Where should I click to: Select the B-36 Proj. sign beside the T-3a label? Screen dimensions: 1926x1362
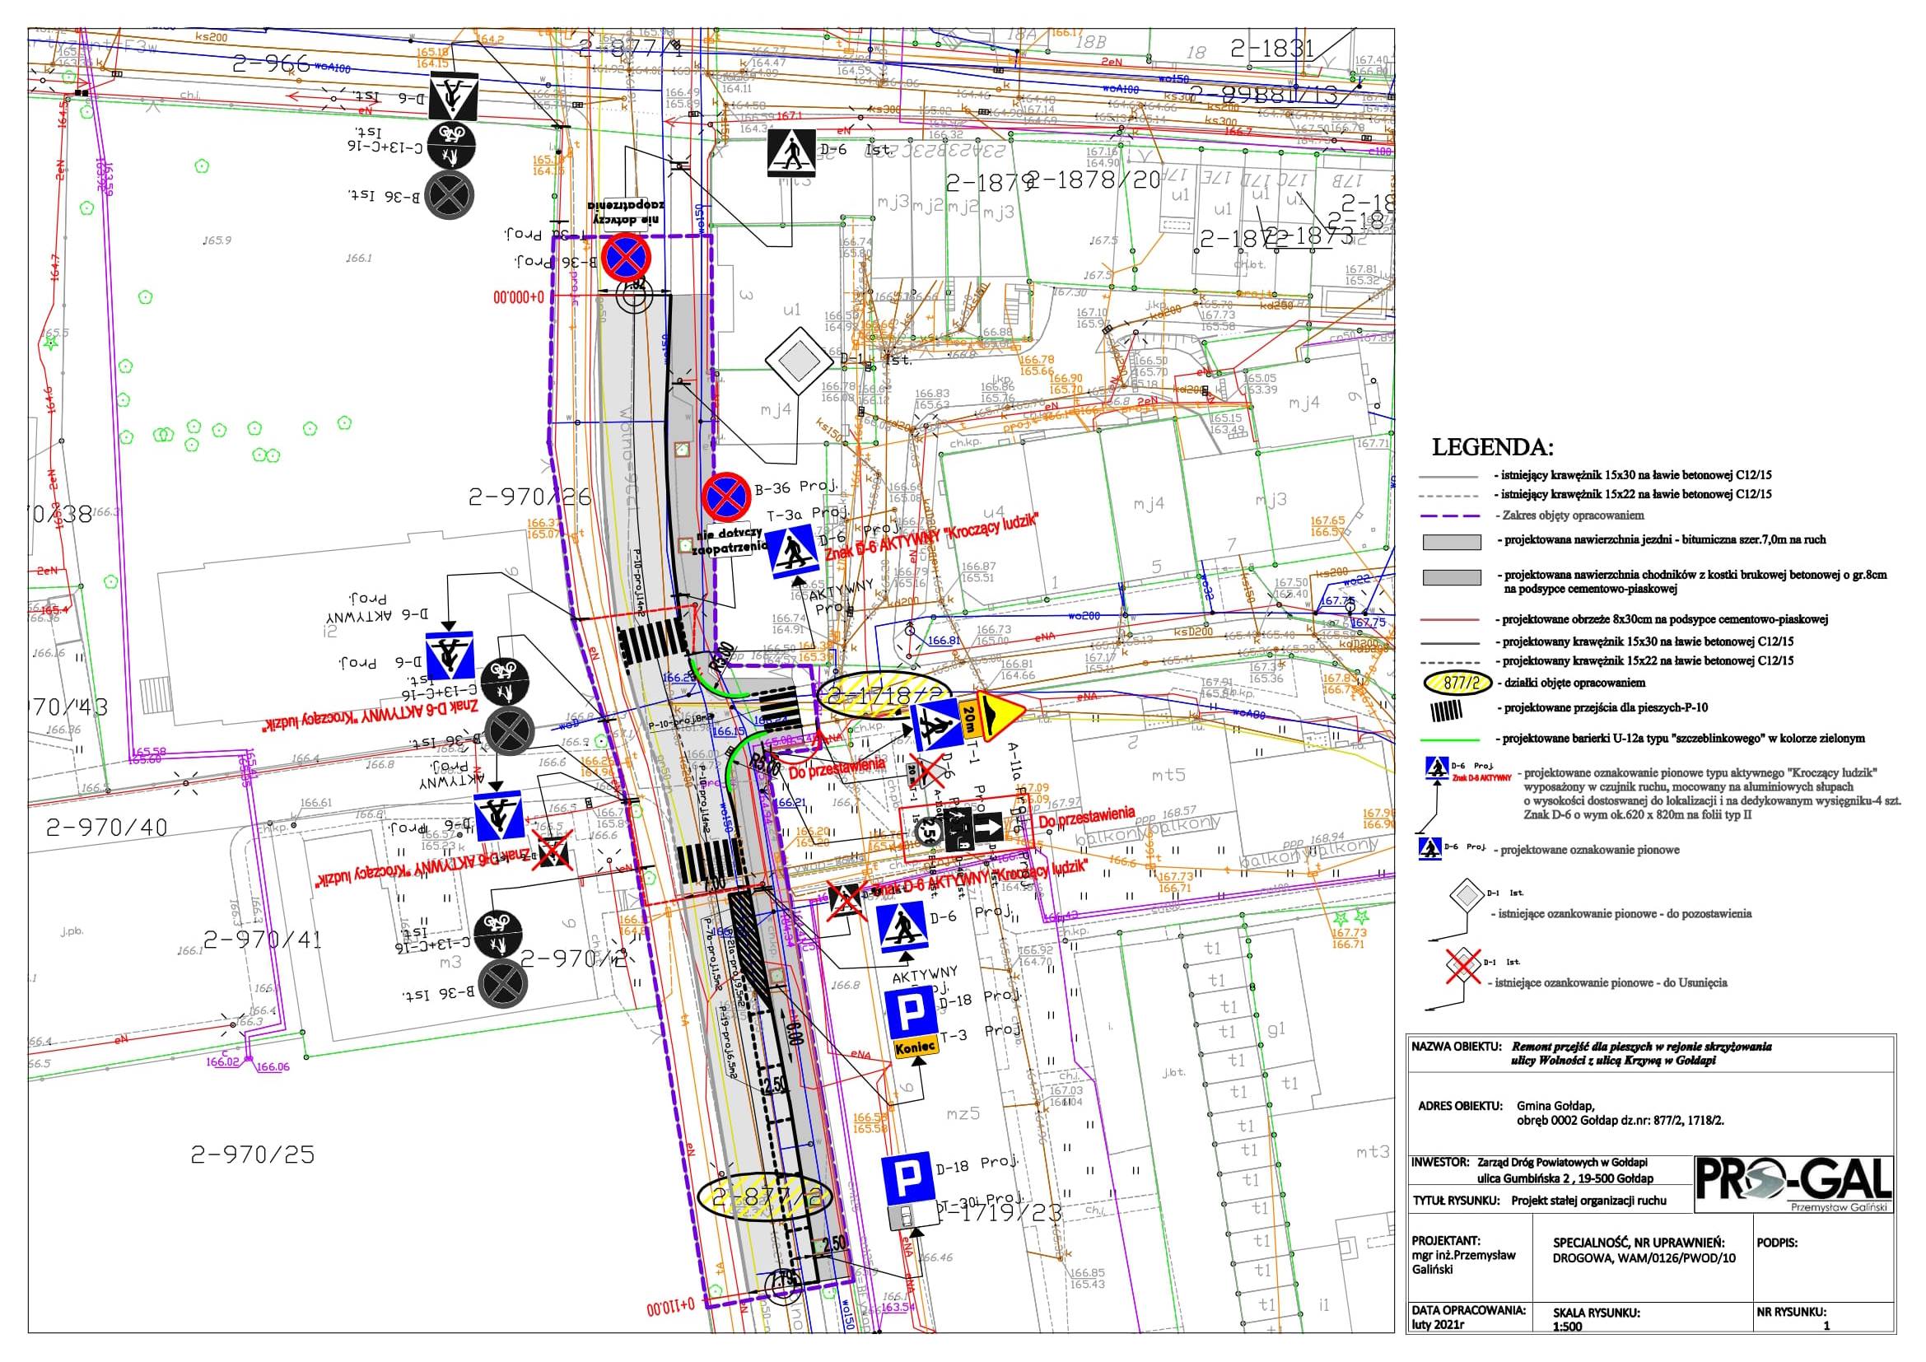(x=726, y=497)
